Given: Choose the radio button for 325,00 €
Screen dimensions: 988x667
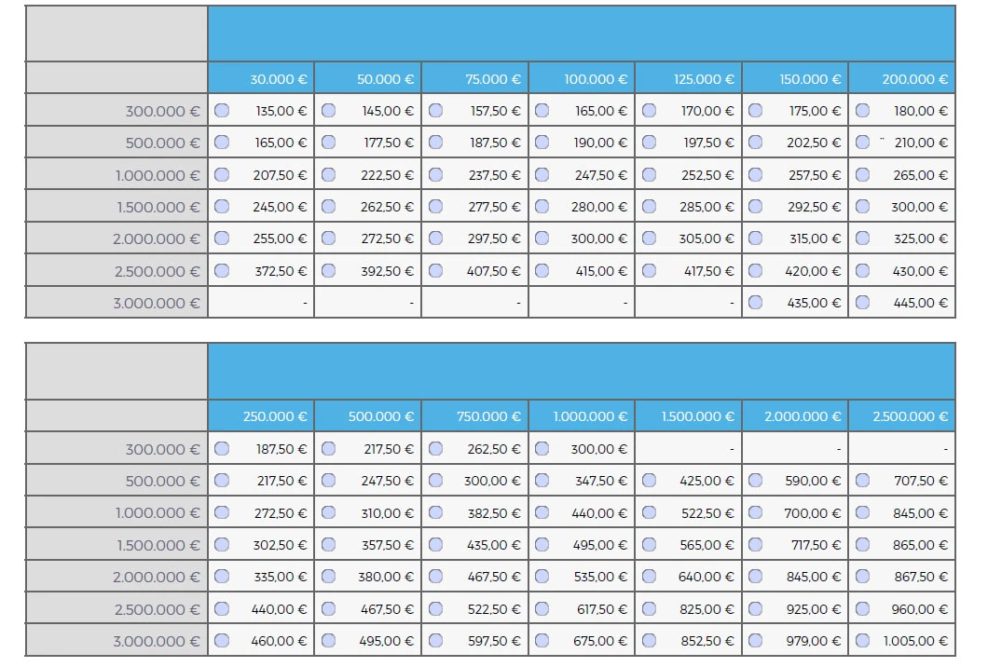Looking at the screenshot, I should [x=862, y=238].
